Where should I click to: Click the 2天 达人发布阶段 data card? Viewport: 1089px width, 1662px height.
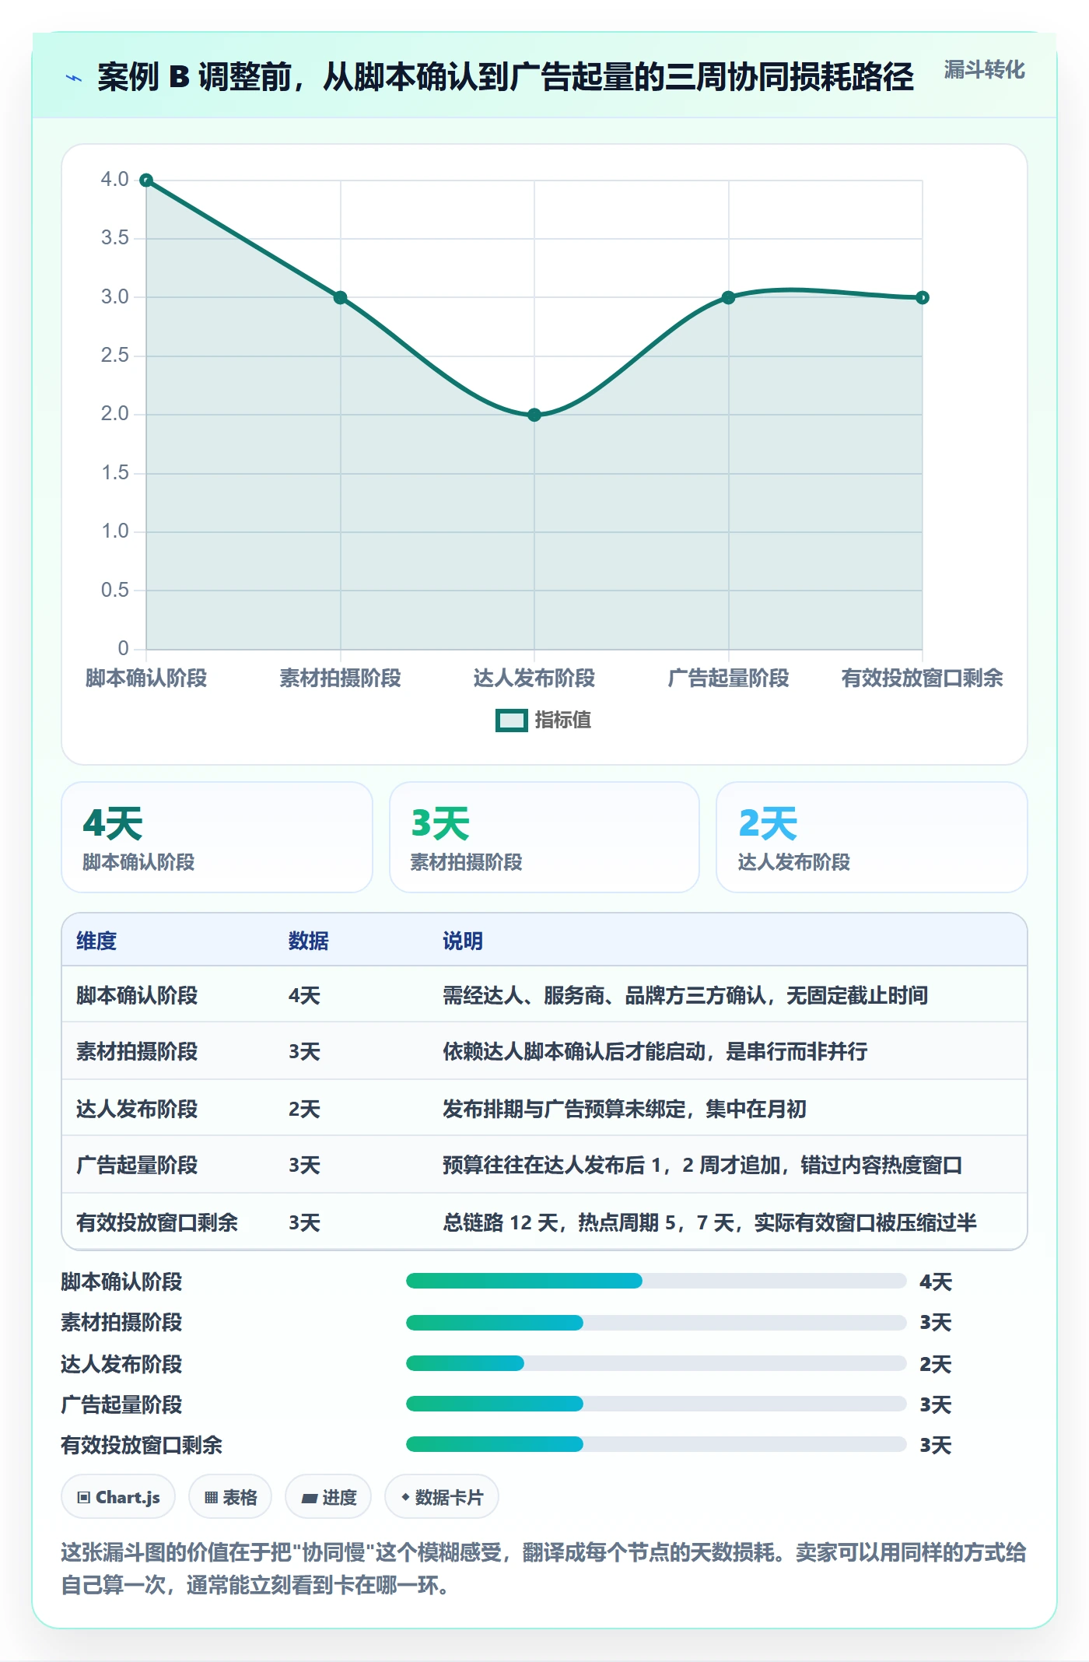pos(872,837)
